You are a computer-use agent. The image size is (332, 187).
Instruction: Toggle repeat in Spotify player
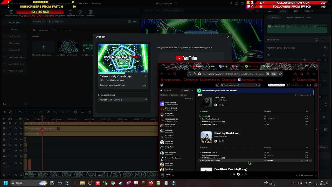point(246,174)
